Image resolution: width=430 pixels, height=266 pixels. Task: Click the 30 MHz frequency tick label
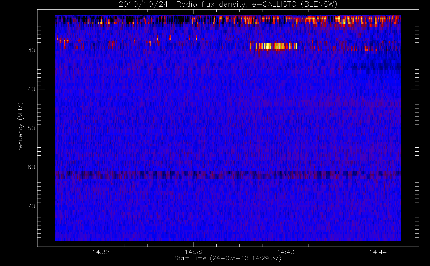click(31, 50)
